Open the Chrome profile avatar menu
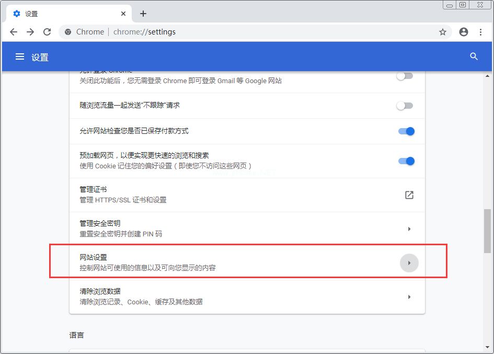Screen dimensions: 494x354 click(x=463, y=32)
